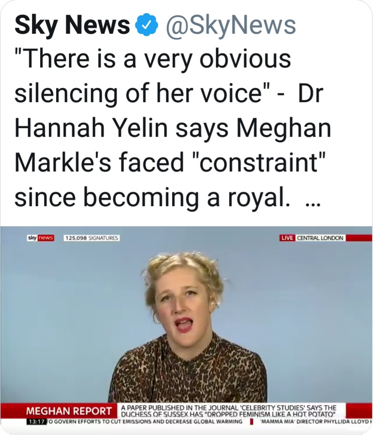Open the Sky News account name

pos(72,26)
